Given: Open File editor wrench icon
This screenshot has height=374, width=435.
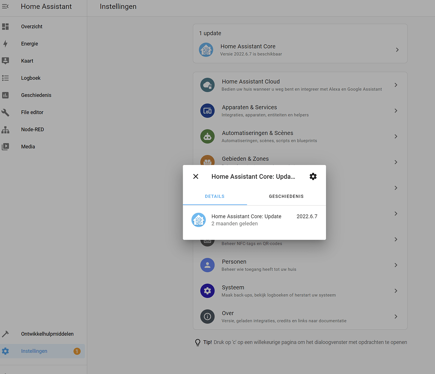Looking at the screenshot, I should pyautogui.click(x=5, y=112).
